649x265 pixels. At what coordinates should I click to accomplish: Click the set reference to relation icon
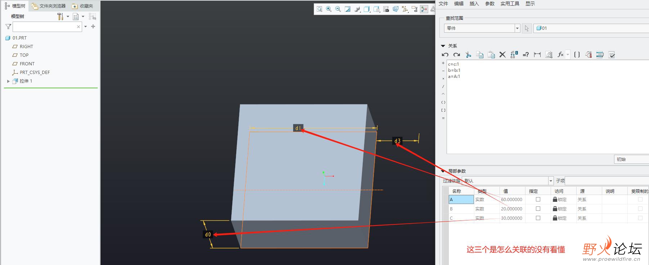pos(549,55)
